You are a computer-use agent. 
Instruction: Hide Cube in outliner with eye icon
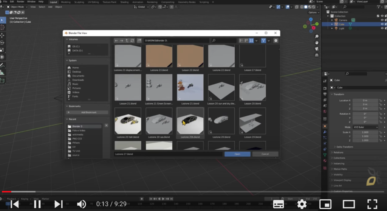click(x=382, y=24)
